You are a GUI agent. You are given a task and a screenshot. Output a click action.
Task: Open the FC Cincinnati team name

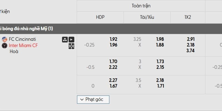pos(22,39)
